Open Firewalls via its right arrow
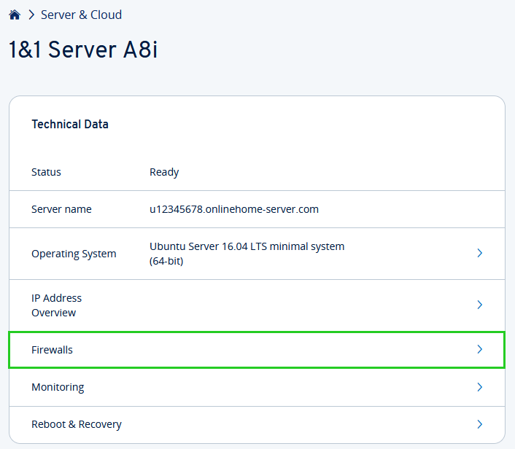The width and height of the screenshot is (515, 449). point(479,350)
